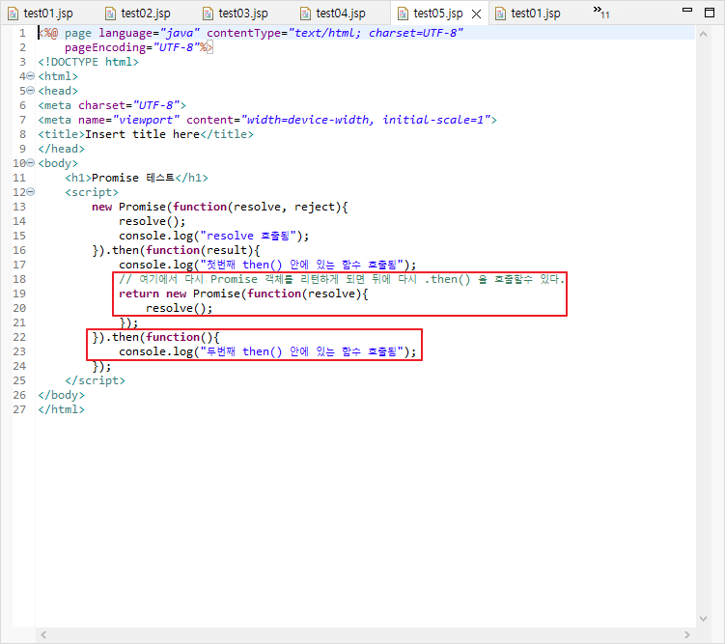Click the closing </html> tag

tap(61, 409)
